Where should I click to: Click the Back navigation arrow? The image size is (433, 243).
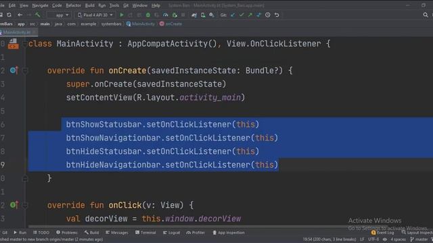pos(20,15)
